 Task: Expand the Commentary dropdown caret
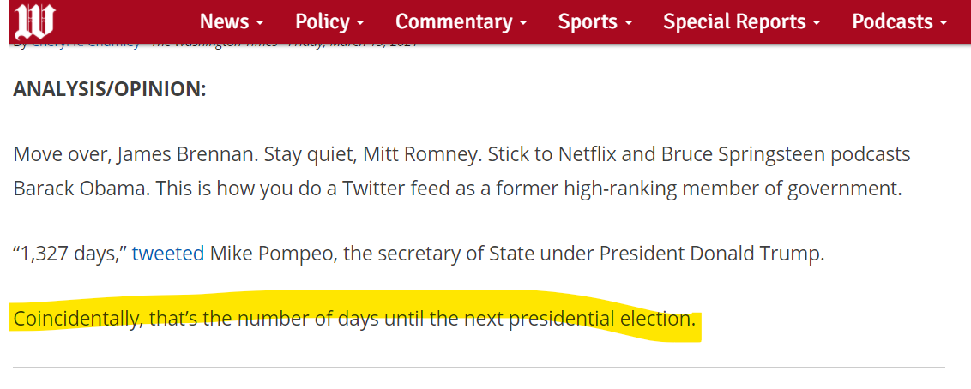point(523,23)
